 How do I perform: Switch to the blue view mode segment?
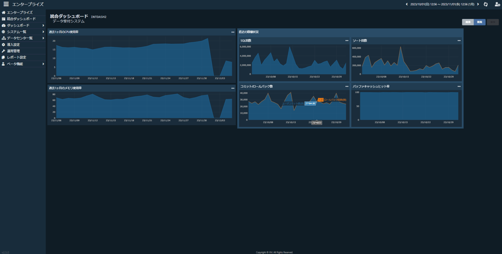pos(479,22)
